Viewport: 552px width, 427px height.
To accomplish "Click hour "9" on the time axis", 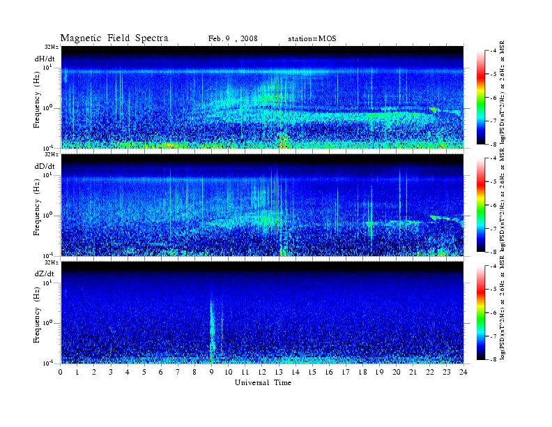I will [x=211, y=372].
